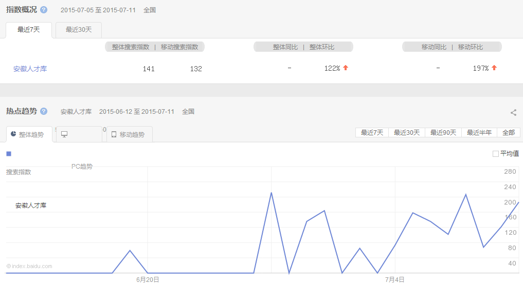
Task: Click help icon next to 指数概况
Action: click(44, 10)
